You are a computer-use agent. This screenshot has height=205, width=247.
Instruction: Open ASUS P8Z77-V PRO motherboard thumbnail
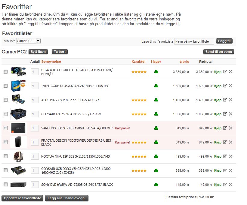coord(19,99)
